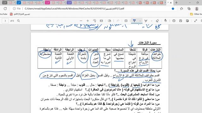Click the browser Refresh button
The height and width of the screenshot is (113, 202).
5,8
